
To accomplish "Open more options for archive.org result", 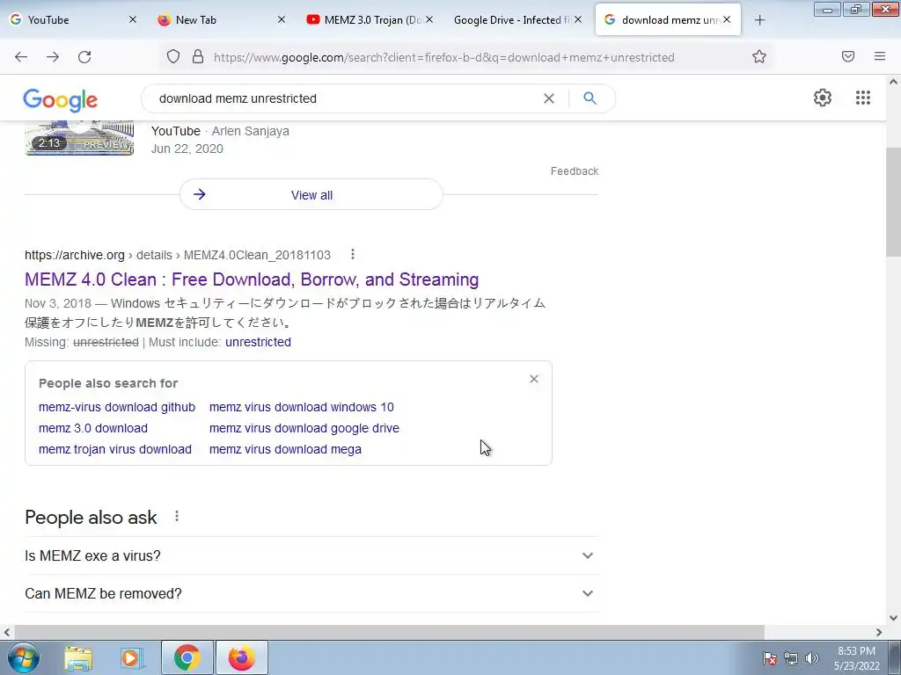I will (x=352, y=254).
